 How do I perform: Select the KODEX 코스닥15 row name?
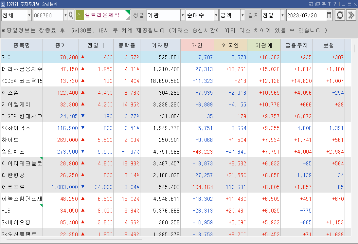pos(22,81)
